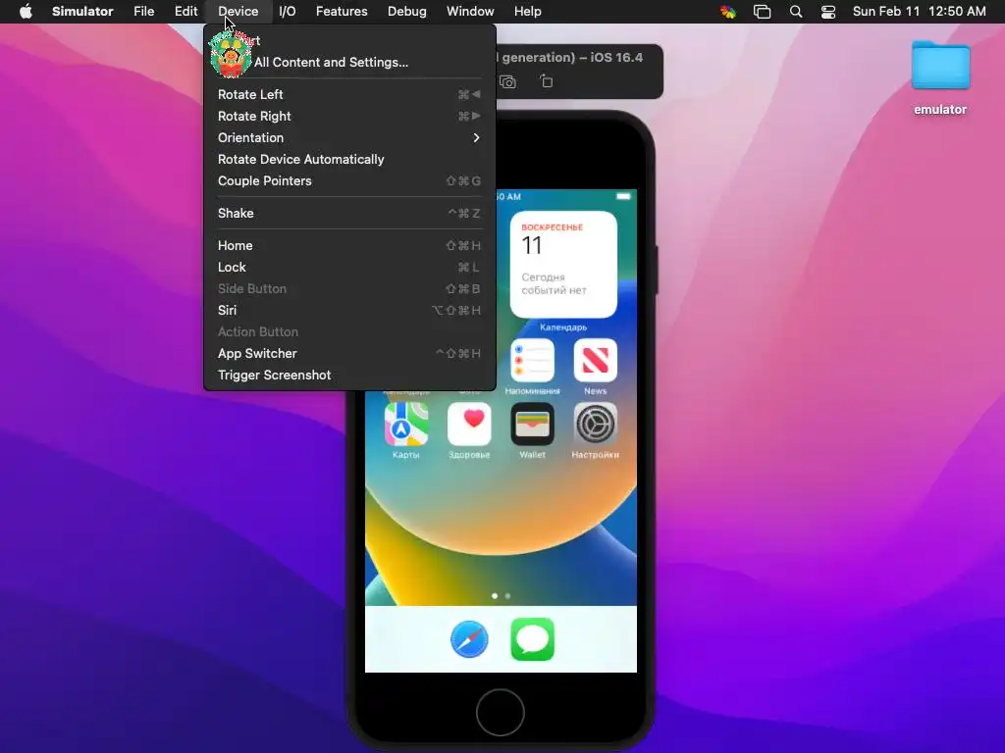The image size is (1005, 753).
Task: Click the date and time in menu bar
Action: tap(919, 12)
